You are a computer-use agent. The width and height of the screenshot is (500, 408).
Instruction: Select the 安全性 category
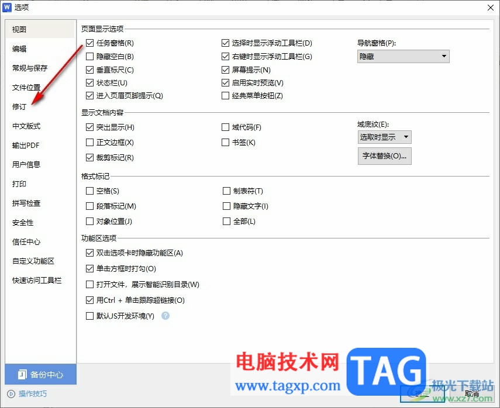click(40, 223)
